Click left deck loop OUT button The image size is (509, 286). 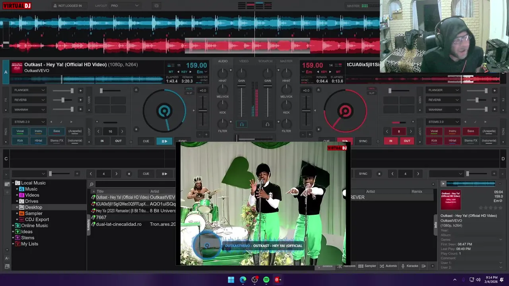click(119, 141)
